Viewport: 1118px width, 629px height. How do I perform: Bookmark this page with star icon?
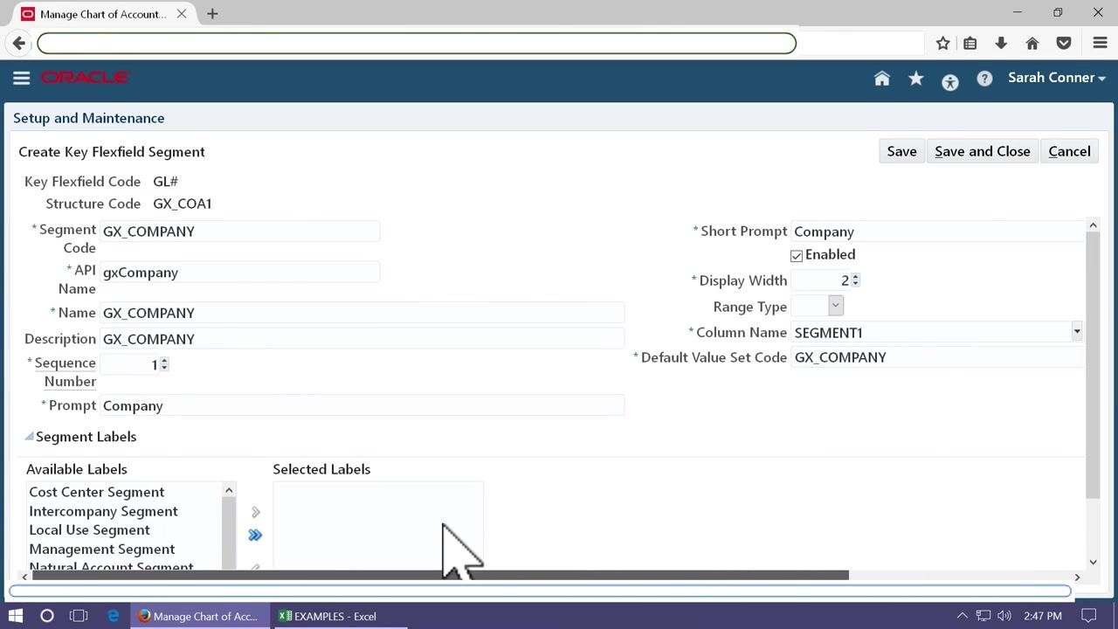point(943,43)
